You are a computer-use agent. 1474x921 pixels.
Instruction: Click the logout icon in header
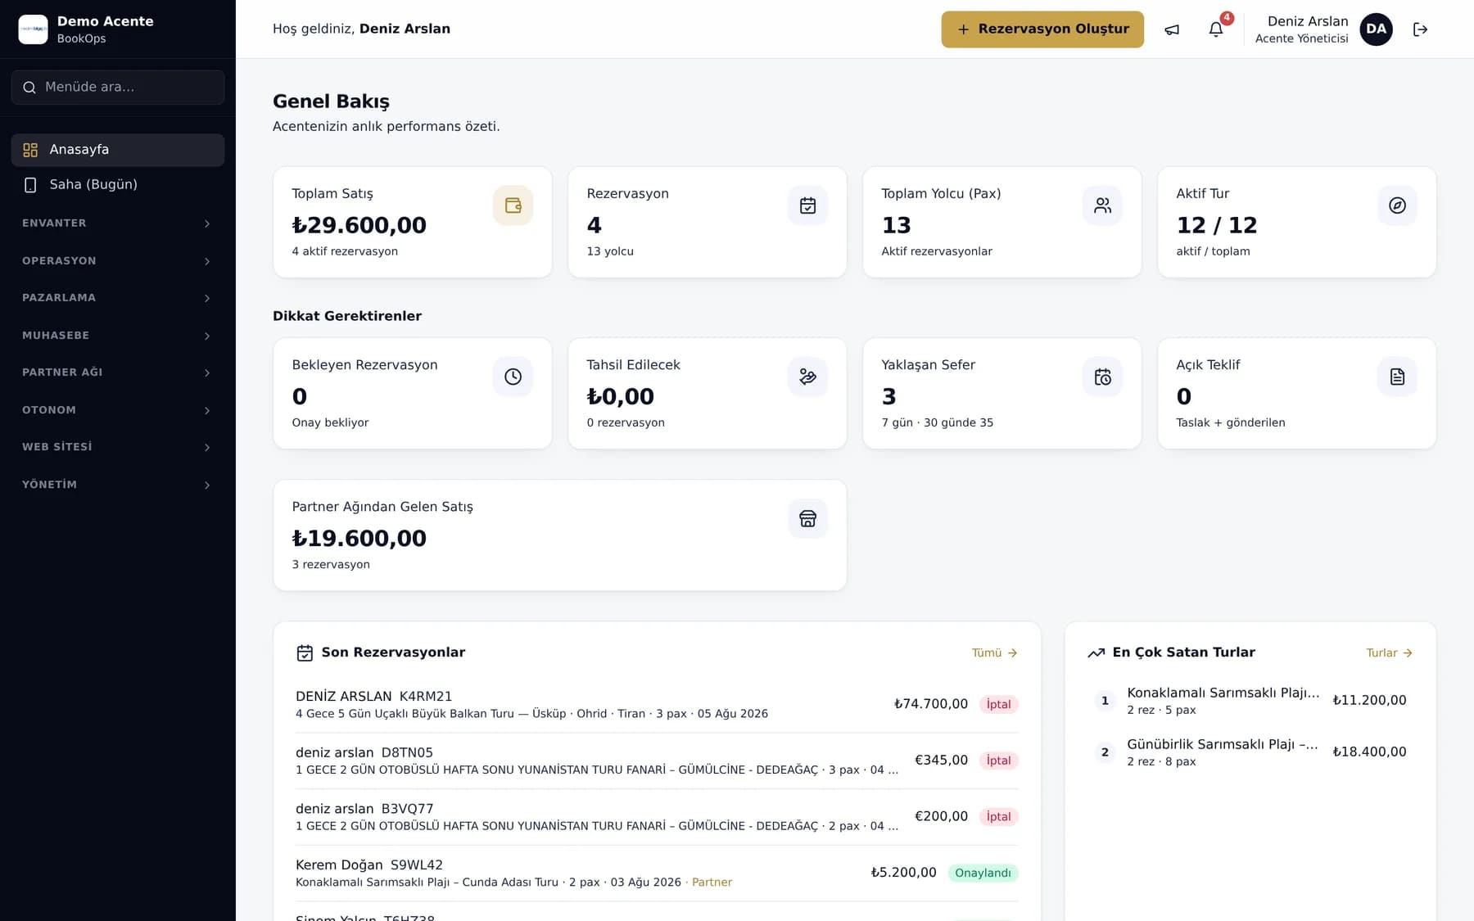point(1421,29)
